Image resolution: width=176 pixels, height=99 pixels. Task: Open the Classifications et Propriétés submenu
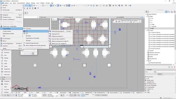(36, 38)
